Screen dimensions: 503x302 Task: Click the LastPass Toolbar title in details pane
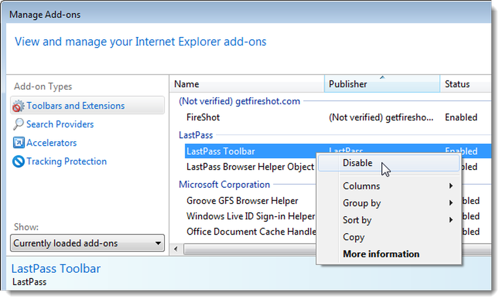[x=56, y=269]
